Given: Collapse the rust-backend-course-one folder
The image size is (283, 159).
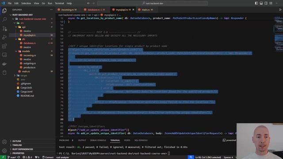Looking at the screenshot, I should 13,19.
